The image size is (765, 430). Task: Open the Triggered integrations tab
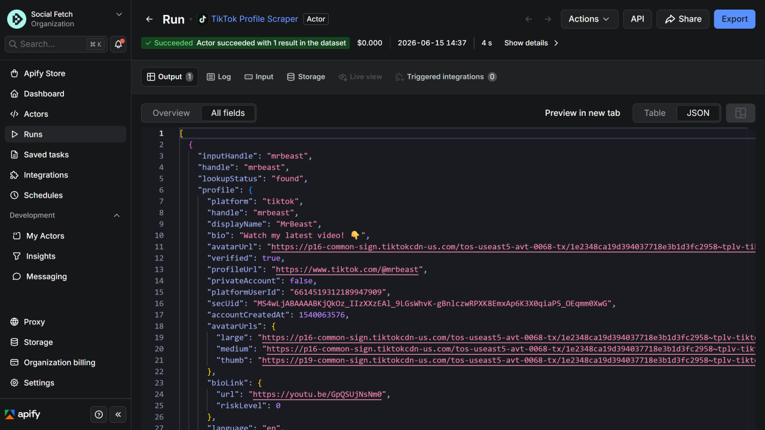click(x=446, y=77)
